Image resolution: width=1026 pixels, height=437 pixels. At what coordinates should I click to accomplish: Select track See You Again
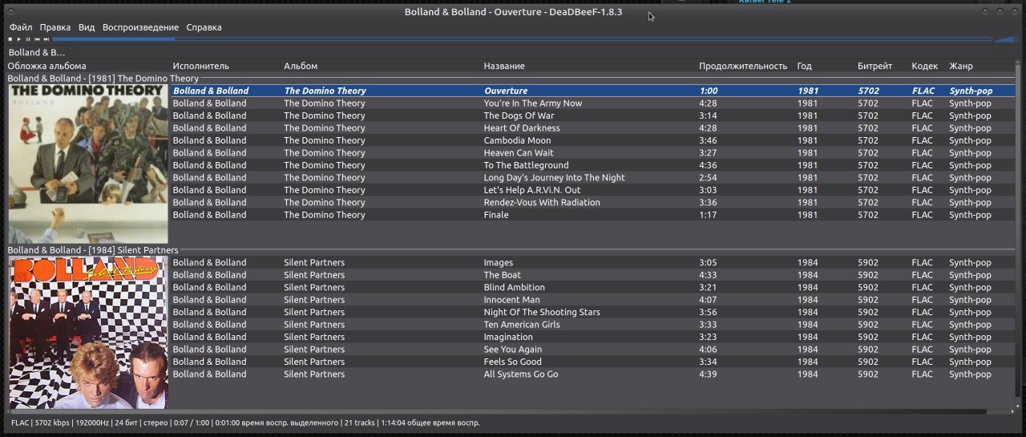[593, 350]
